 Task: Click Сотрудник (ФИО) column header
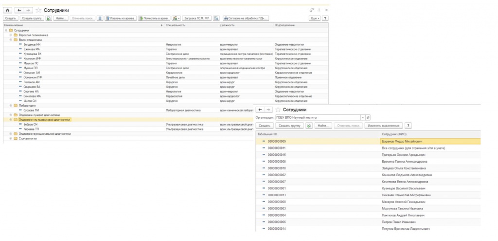coord(430,134)
